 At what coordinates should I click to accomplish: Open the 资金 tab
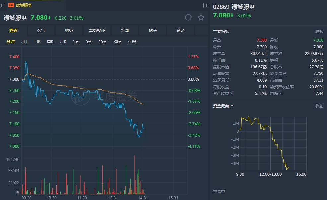(x=181, y=31)
